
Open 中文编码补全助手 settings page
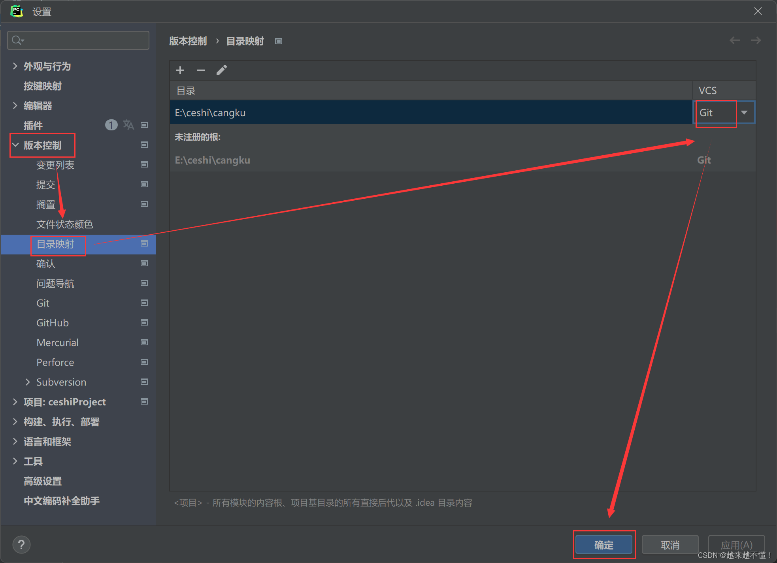coord(62,501)
